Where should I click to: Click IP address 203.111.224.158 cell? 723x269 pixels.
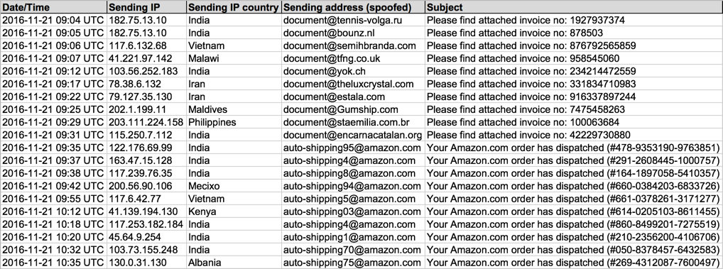pyautogui.click(x=146, y=122)
